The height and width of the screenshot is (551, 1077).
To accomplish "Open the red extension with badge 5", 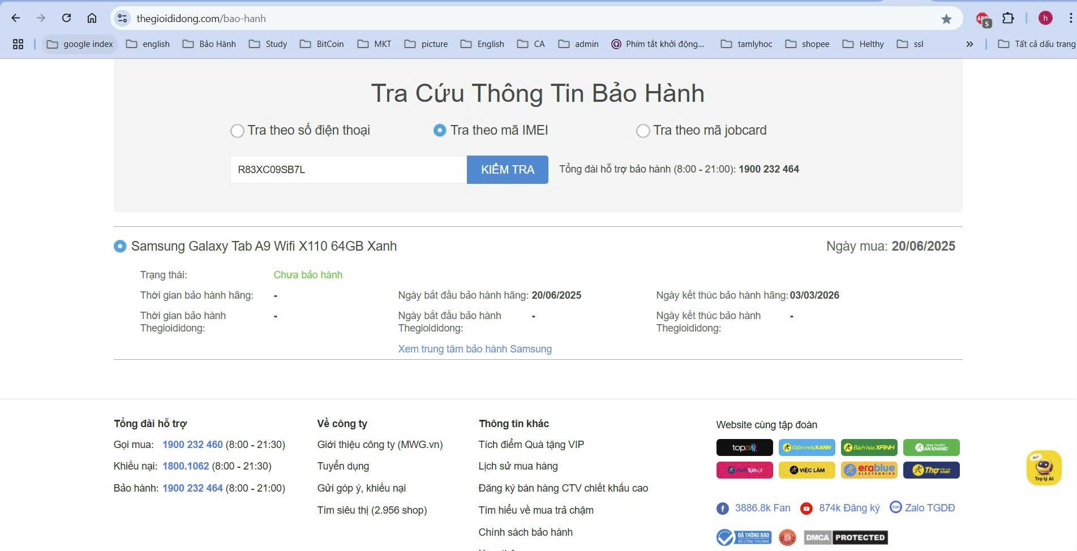I will click(983, 19).
